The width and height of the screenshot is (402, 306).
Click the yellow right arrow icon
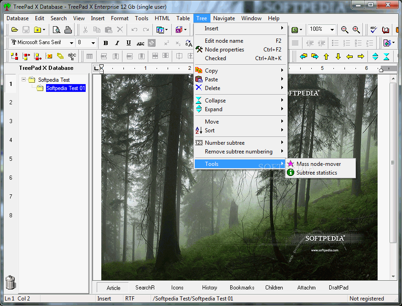coord(361,57)
